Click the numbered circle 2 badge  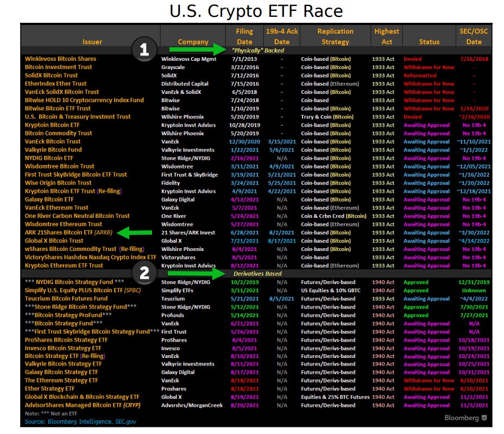(144, 273)
